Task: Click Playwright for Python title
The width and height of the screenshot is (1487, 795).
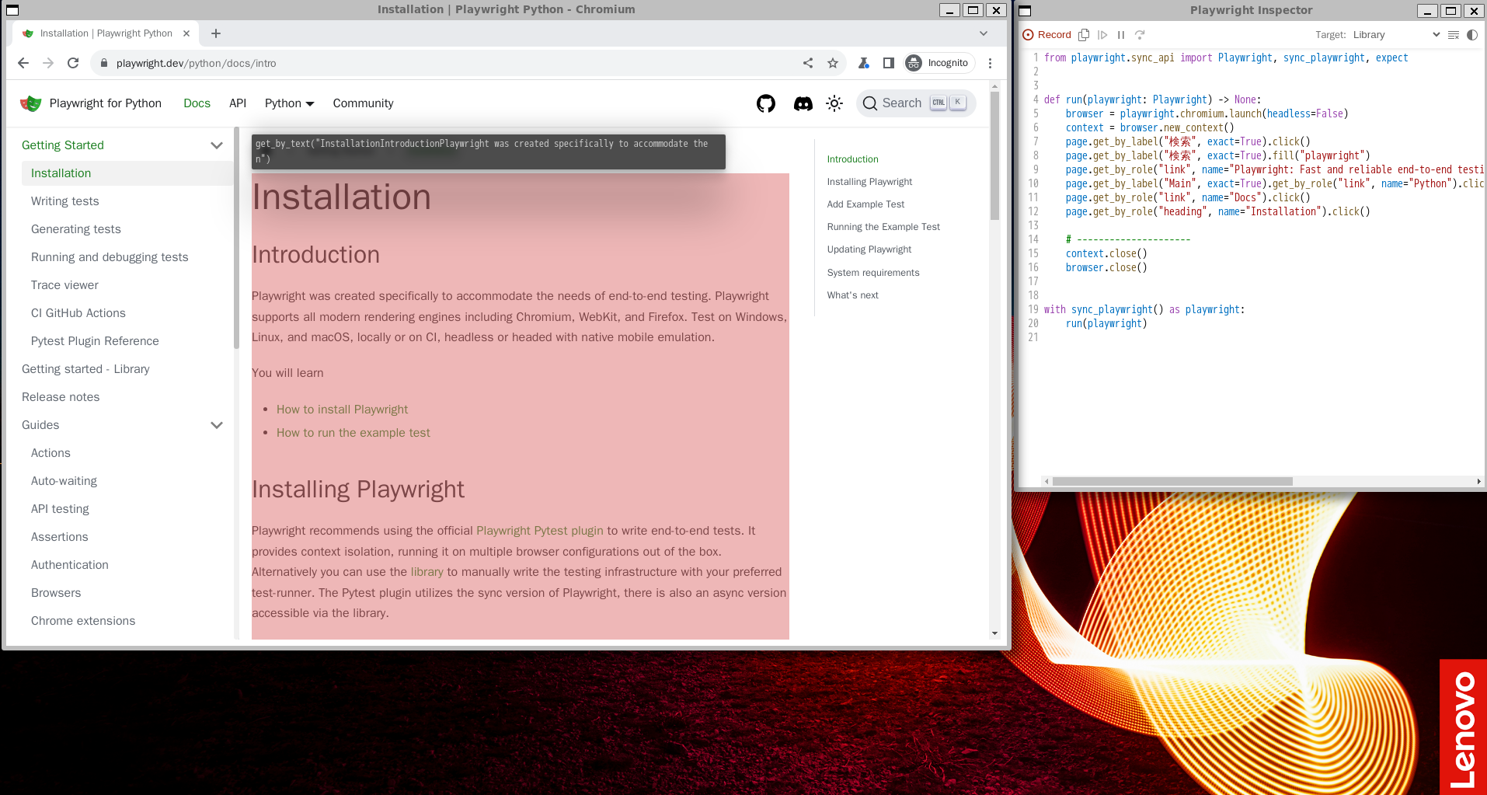Action: tap(106, 103)
